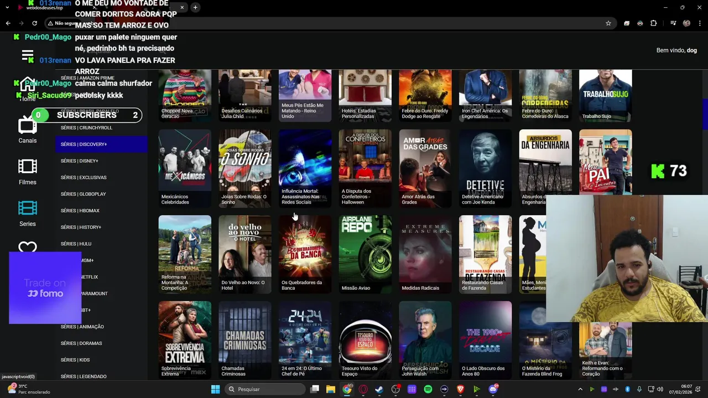The height and width of the screenshot is (398, 708).
Task: Go back with the browser back arrow
Action: tap(8, 23)
